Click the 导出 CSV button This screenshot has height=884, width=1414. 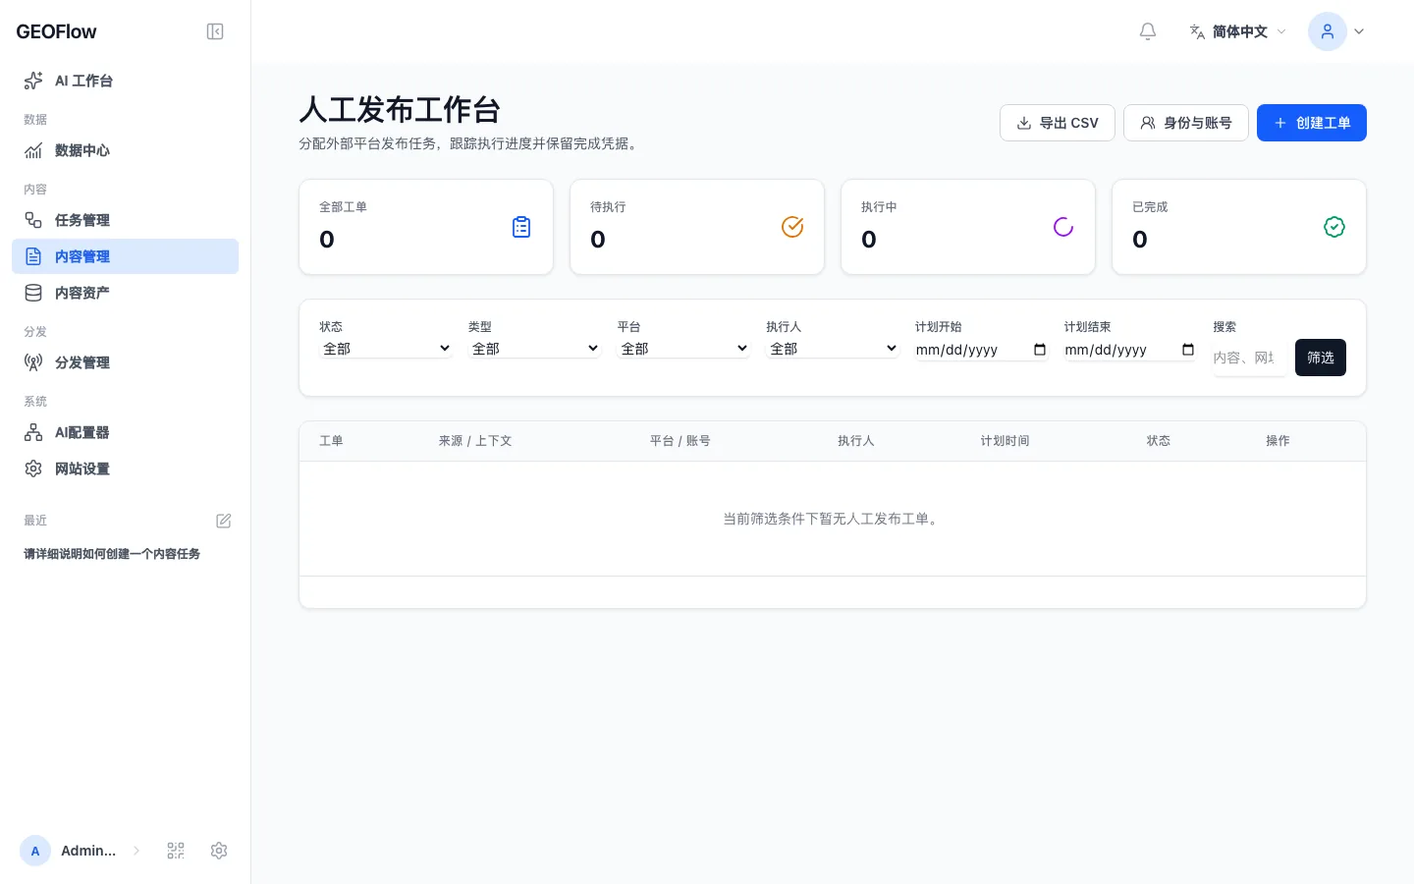tap(1058, 123)
